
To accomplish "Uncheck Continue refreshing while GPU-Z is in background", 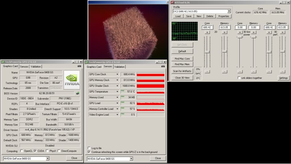I will (89, 152).
